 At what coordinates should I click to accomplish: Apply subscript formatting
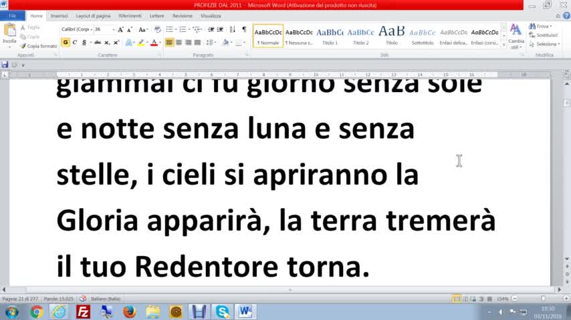pos(107,43)
